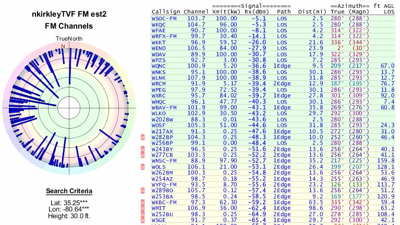The width and height of the screenshot is (400, 225).
Task: Click the center of the FM radar plot
Action: click(66, 108)
